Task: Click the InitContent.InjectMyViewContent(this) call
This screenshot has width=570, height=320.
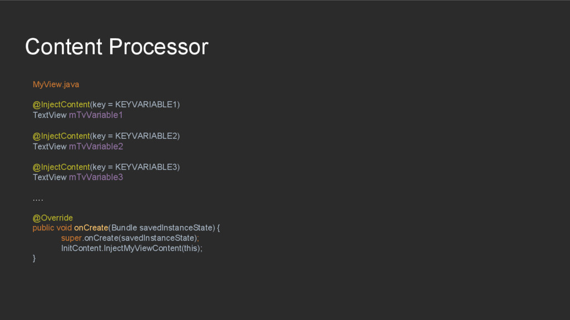Action: [x=131, y=248]
